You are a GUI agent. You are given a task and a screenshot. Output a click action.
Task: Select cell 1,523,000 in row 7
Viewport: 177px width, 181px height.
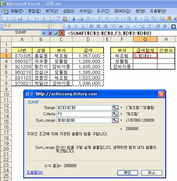[88, 78]
